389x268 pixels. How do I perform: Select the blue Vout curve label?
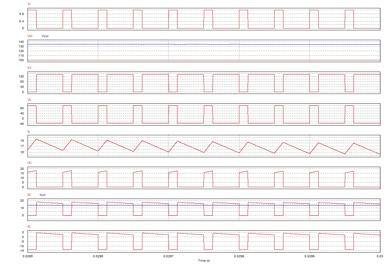click(x=45, y=36)
